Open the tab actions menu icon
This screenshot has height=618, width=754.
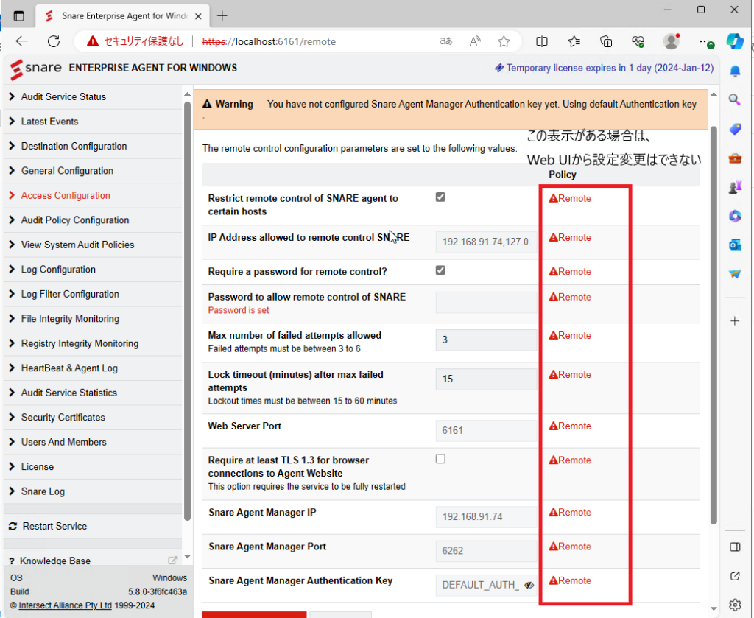(18, 16)
